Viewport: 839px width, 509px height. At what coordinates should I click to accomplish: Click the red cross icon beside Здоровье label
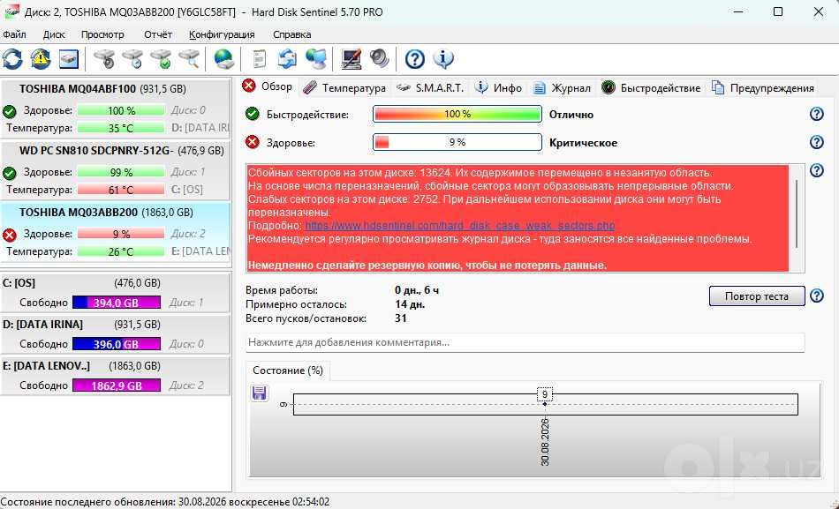tap(253, 142)
